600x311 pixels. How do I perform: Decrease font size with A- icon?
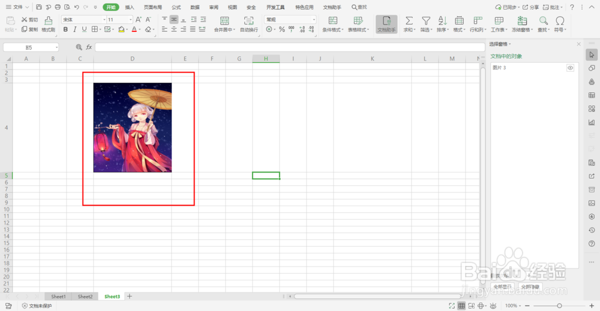[x=148, y=20]
